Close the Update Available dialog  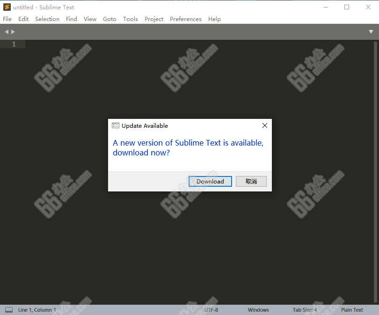tap(265, 125)
